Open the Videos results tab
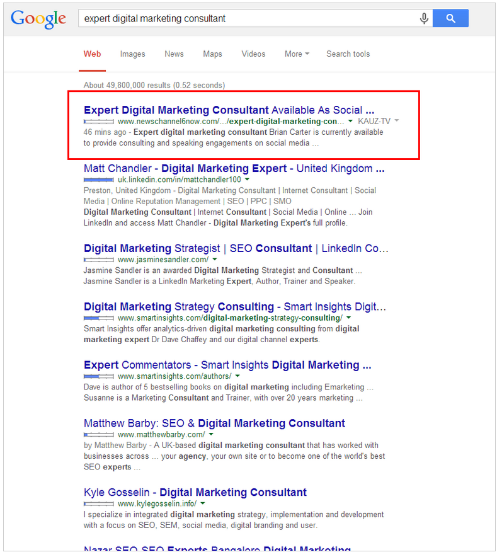497x552 pixels. (253, 54)
